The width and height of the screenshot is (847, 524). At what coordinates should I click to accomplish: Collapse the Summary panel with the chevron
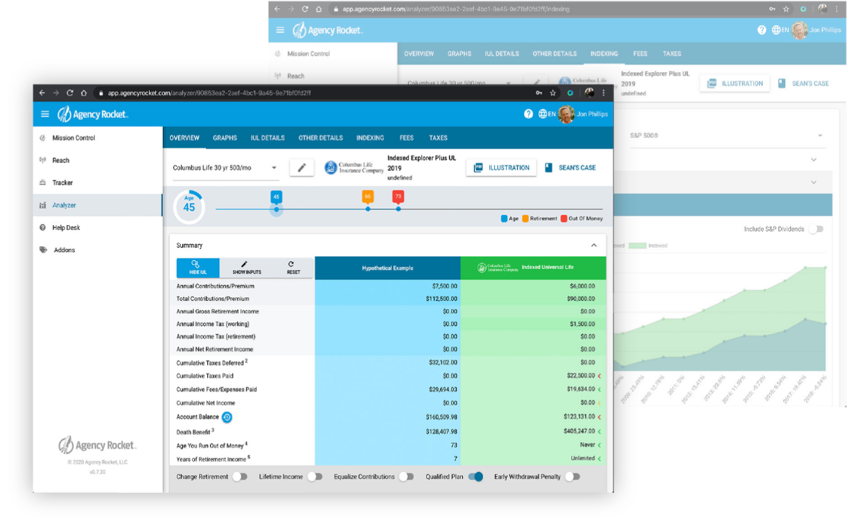(x=594, y=245)
